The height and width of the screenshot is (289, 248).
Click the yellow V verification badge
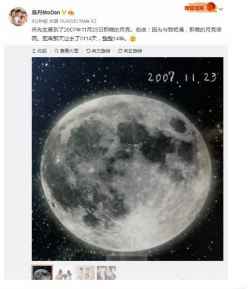64,12
